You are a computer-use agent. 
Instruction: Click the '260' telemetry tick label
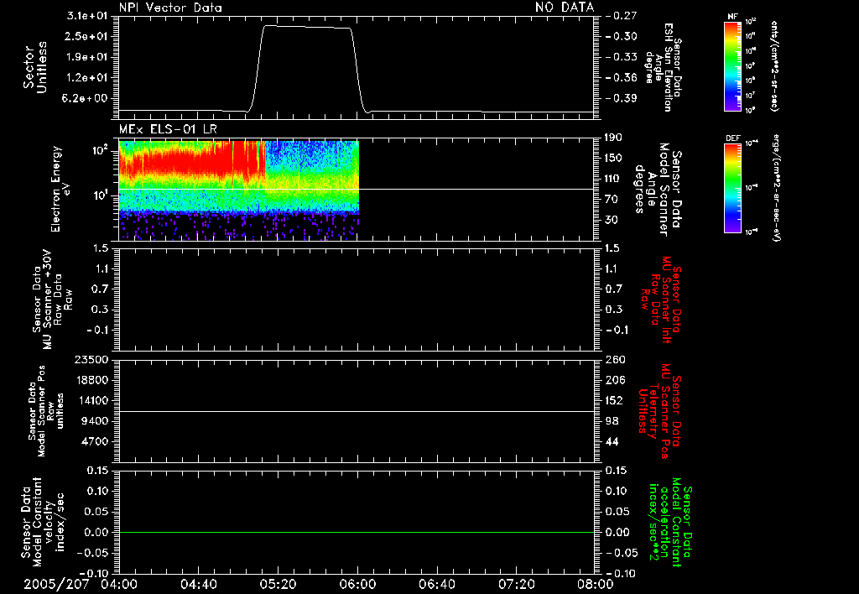click(615, 359)
